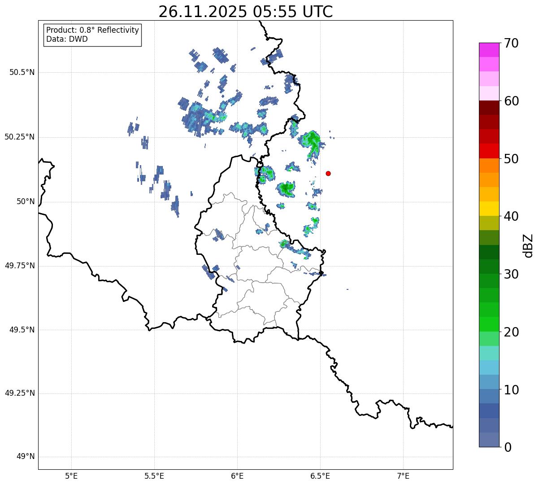Viewport: 539px width, 485px height.
Task: Click the latitude label '49°N'
Action: pyautogui.click(x=26, y=457)
